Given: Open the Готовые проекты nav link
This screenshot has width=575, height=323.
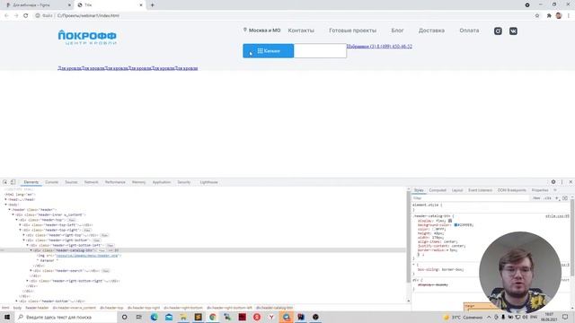Looking at the screenshot, I should click(352, 31).
